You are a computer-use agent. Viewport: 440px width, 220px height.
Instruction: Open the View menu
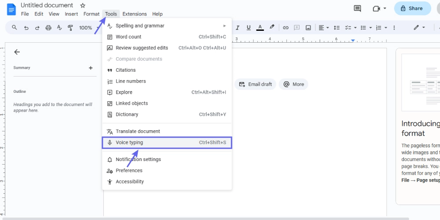pyautogui.click(x=54, y=14)
